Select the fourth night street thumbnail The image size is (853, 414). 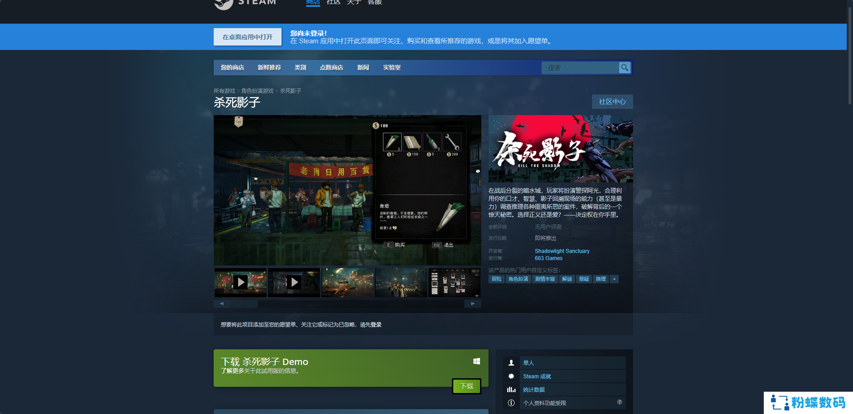click(x=401, y=282)
